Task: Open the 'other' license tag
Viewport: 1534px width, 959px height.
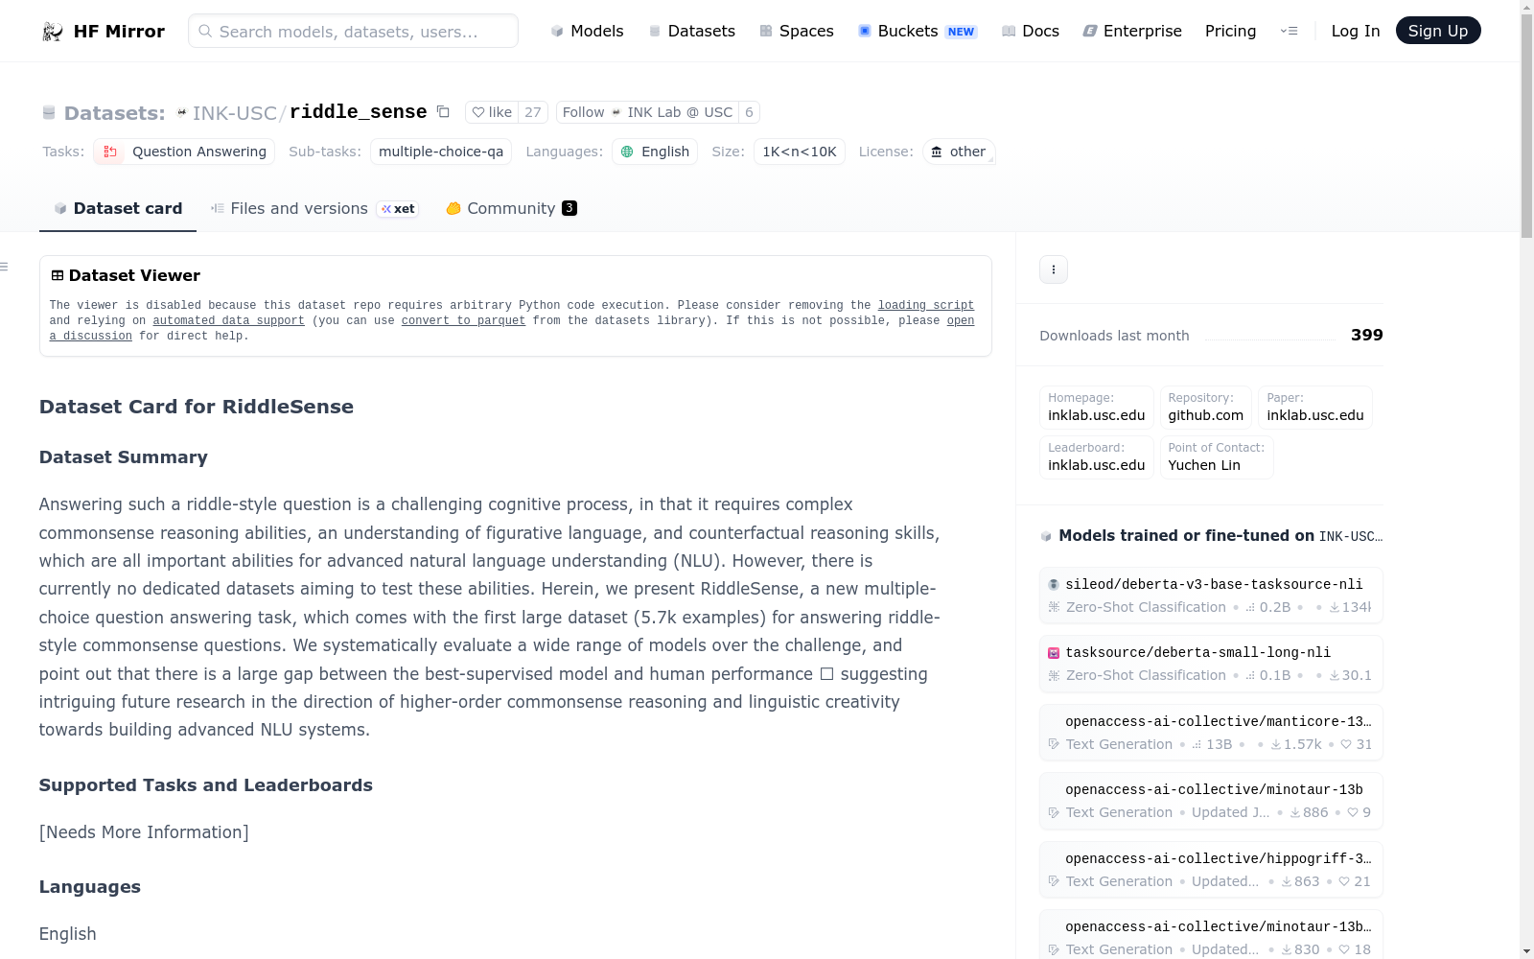Action: (x=959, y=152)
